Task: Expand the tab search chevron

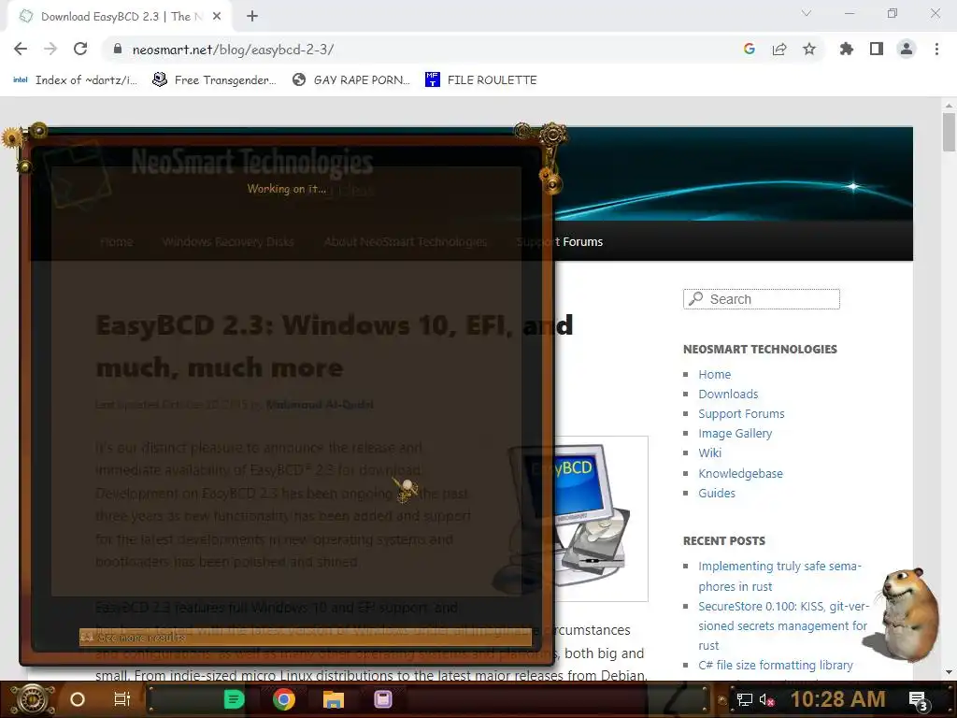Action: pyautogui.click(x=807, y=13)
